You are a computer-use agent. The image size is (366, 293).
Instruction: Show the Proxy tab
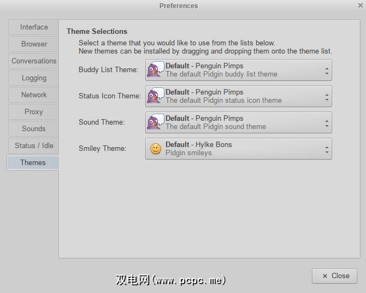click(34, 112)
